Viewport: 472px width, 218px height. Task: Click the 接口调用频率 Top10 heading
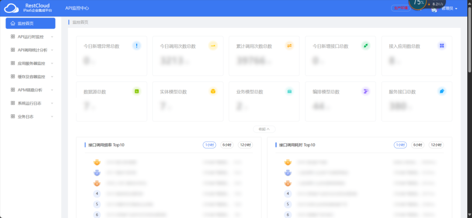coord(106,145)
